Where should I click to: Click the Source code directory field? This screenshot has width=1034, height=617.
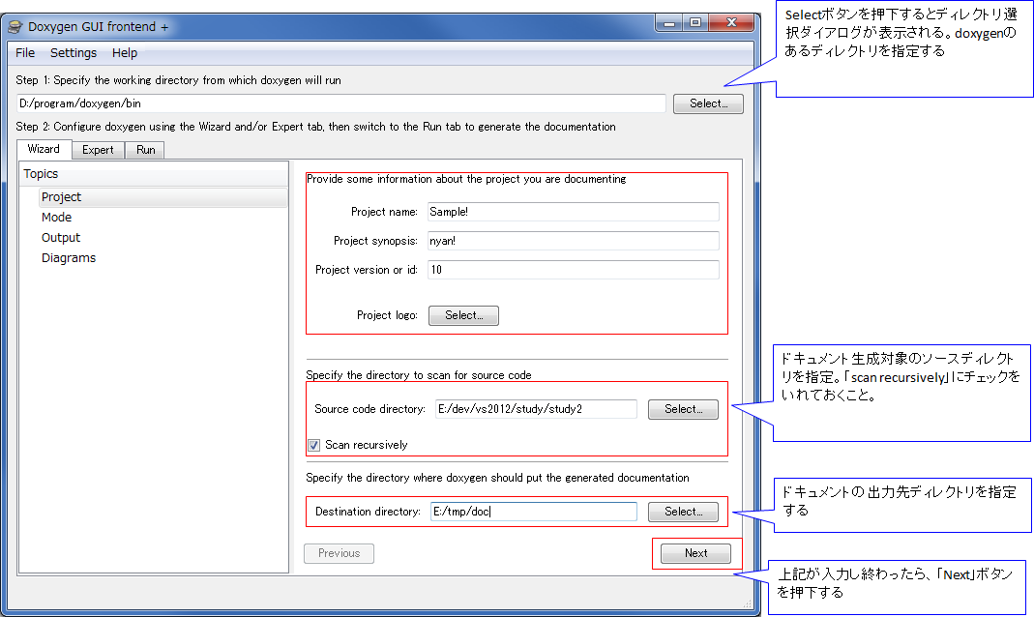coord(536,409)
